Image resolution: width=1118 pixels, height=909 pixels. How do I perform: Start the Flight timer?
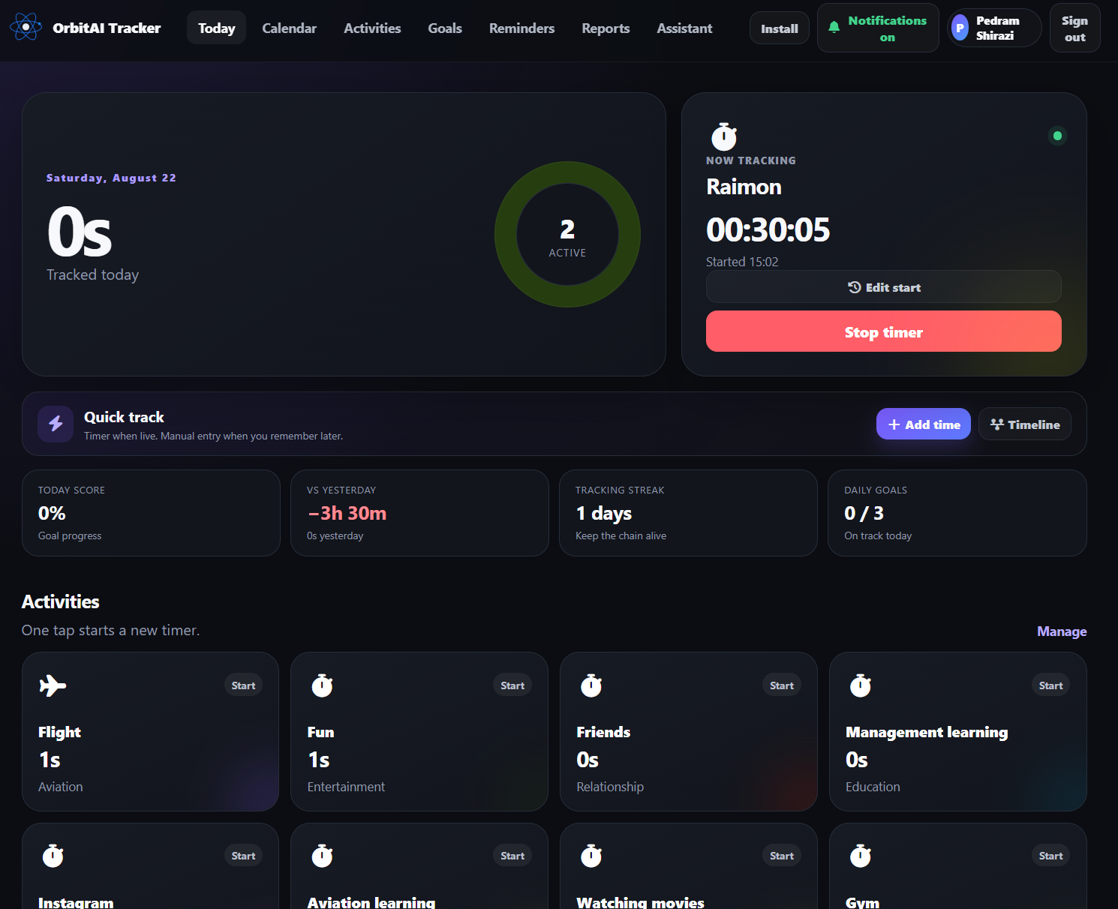(243, 685)
